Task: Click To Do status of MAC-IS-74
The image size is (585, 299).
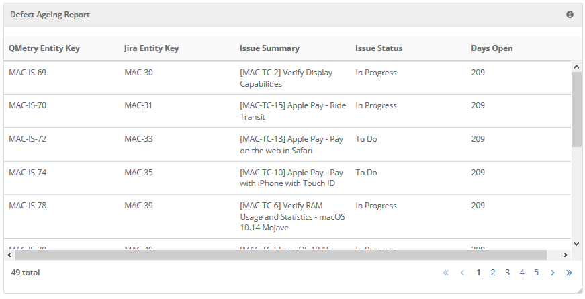Action: point(366,173)
